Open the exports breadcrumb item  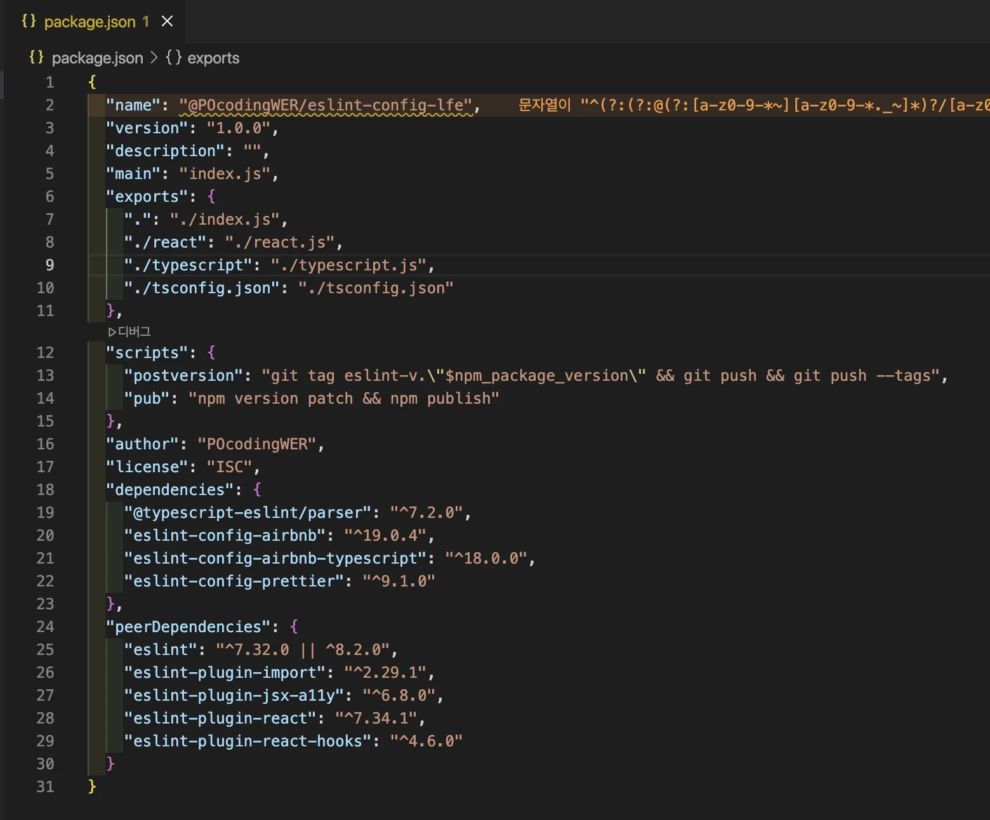[213, 58]
